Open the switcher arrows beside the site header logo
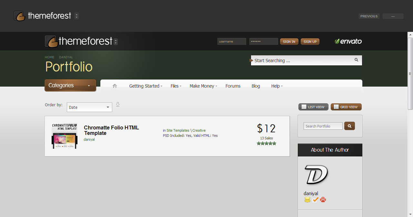The height and width of the screenshot is (217, 413). (116, 42)
